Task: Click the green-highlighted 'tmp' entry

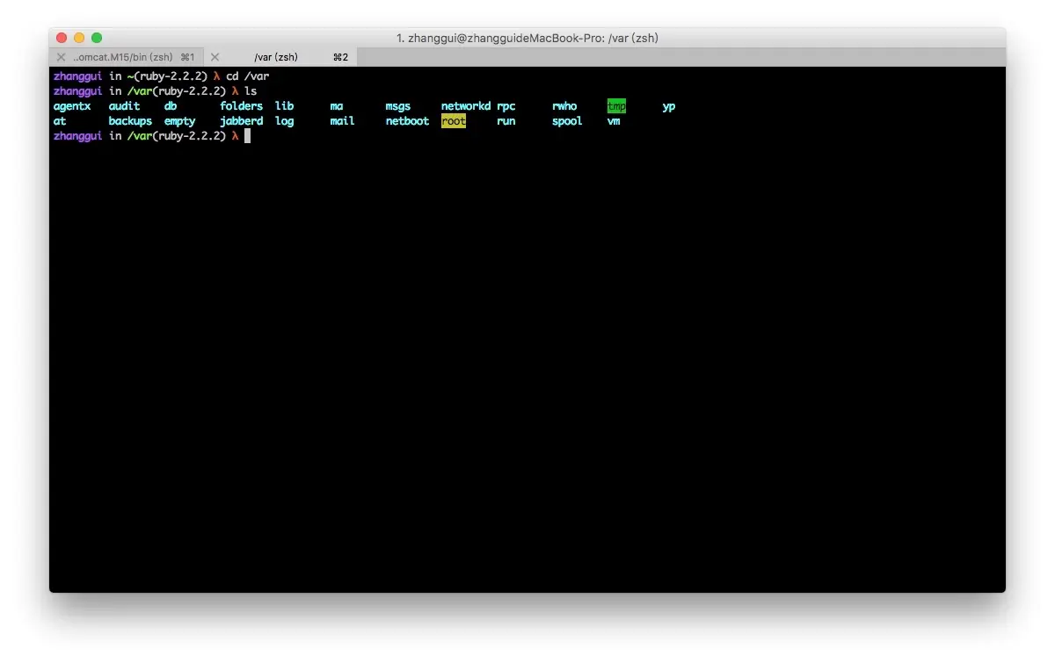Action: [x=616, y=106]
